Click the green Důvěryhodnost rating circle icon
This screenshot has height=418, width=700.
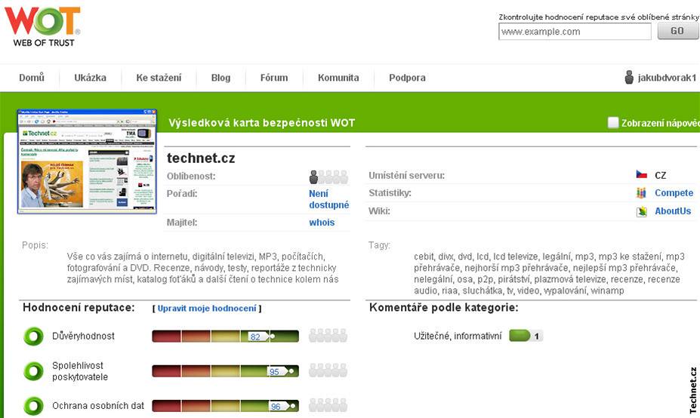(x=33, y=336)
